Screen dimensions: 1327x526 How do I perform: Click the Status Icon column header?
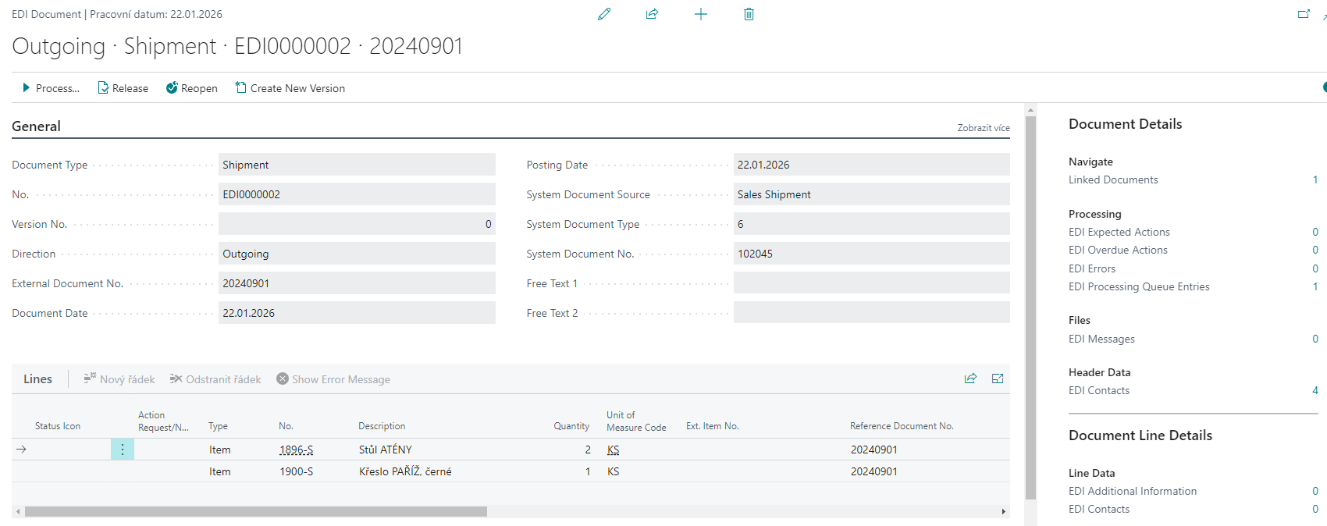coord(58,426)
